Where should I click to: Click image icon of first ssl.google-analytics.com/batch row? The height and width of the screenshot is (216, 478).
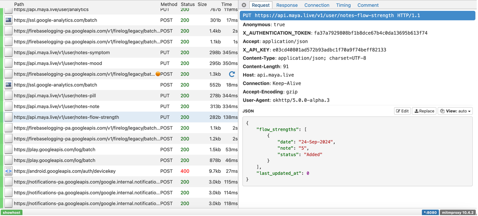(8, 20)
